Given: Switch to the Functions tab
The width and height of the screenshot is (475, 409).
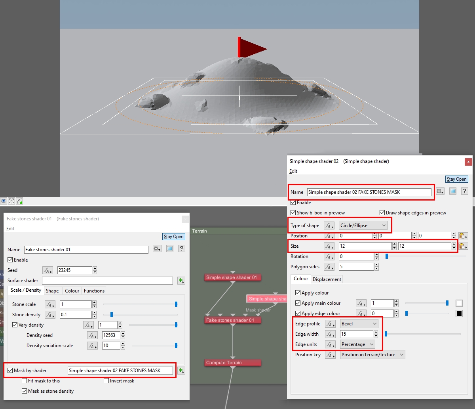Looking at the screenshot, I should (94, 291).
